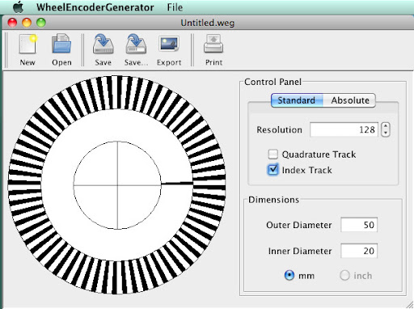Click the Outer Diameter field showing 50
Viewport: 414px width, 309px height.
(359, 225)
